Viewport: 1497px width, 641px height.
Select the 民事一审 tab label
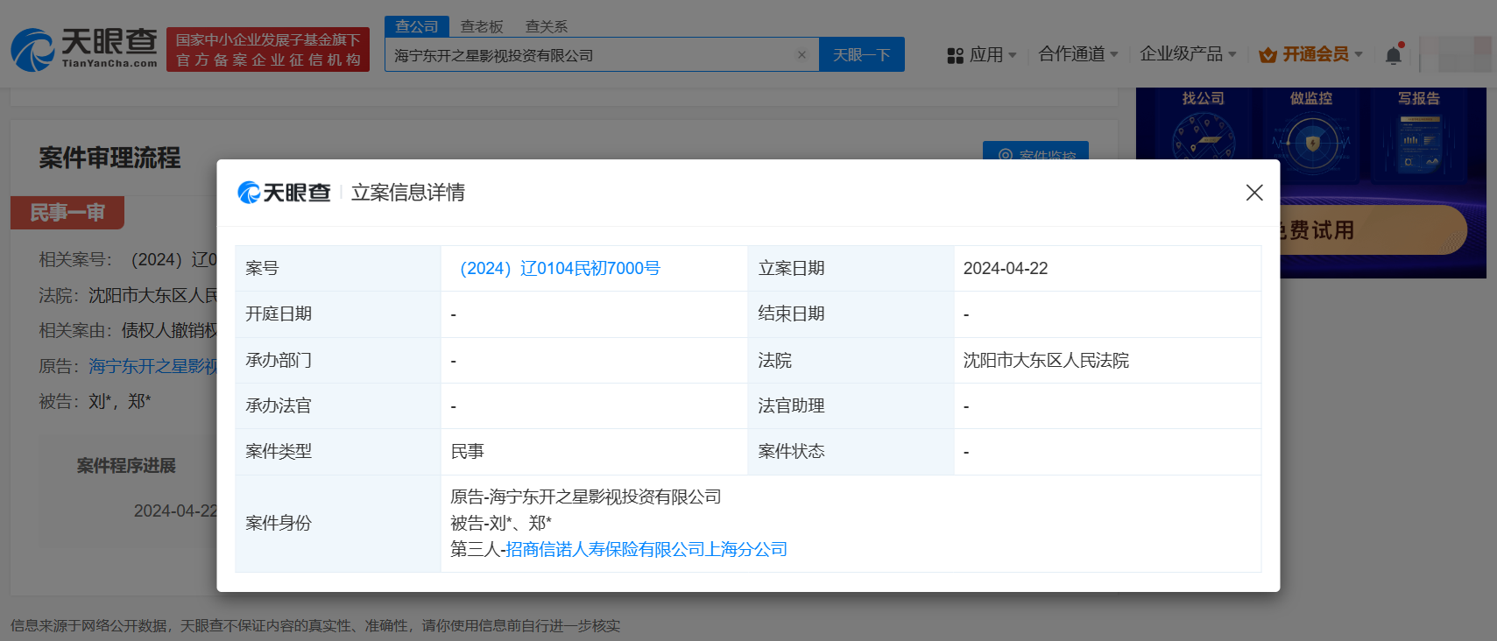(67, 213)
